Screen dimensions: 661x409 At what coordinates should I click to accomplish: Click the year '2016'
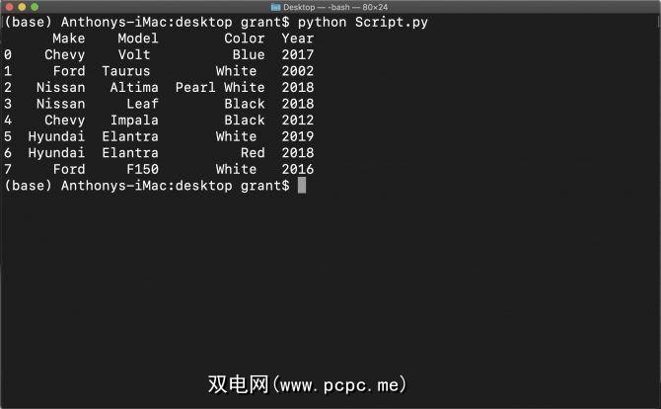[298, 169]
